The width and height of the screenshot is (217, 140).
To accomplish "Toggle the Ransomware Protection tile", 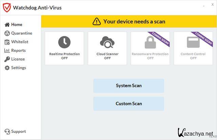I will click(150, 48).
